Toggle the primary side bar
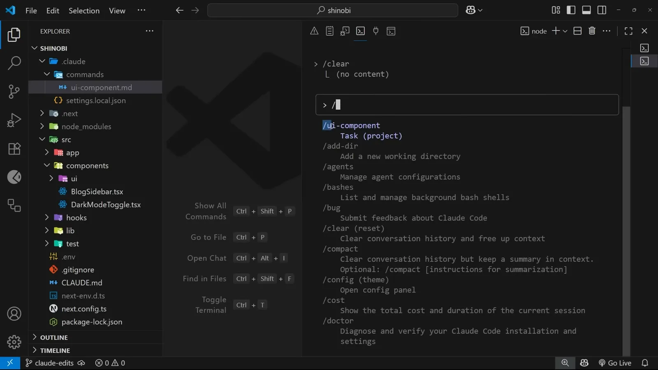 point(571,10)
